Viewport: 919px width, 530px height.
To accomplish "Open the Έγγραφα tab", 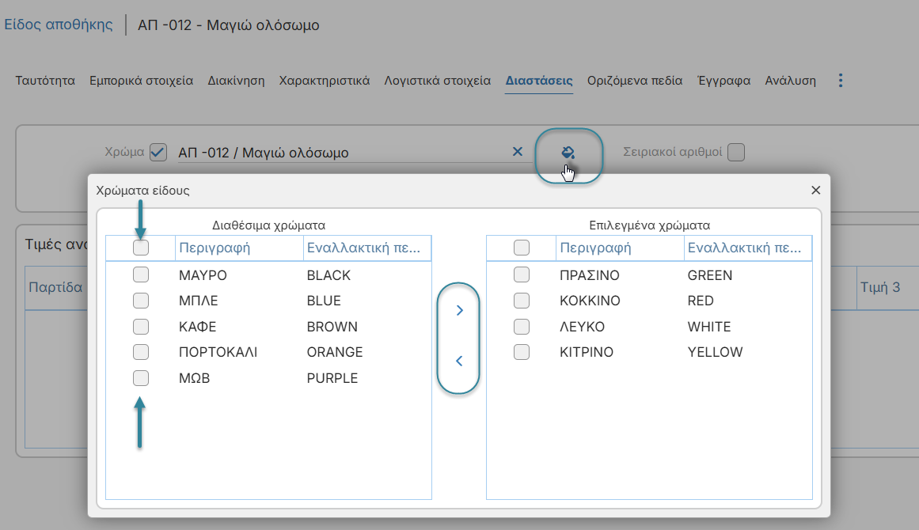I will point(723,81).
